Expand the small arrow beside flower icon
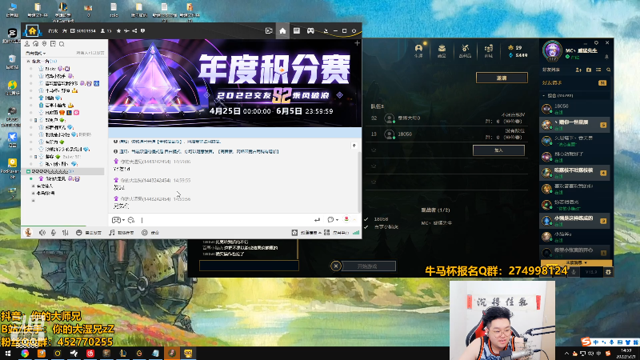The width and height of the screenshot is (640, 360). [x=354, y=219]
